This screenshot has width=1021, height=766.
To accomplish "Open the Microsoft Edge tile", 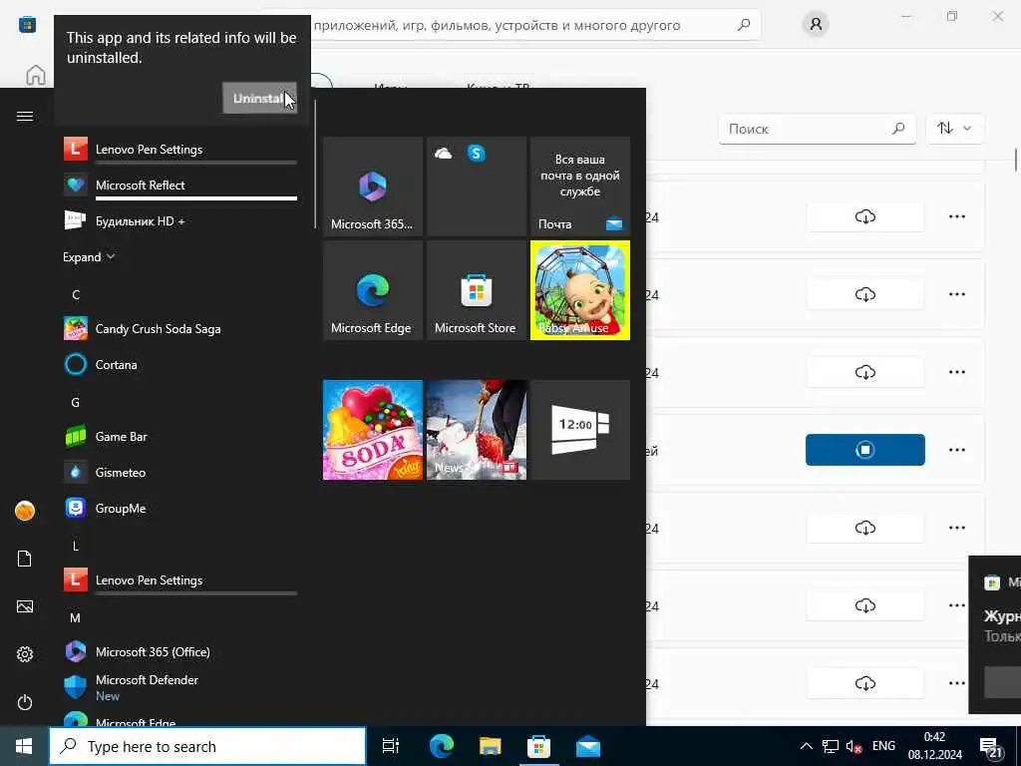I will click(373, 290).
